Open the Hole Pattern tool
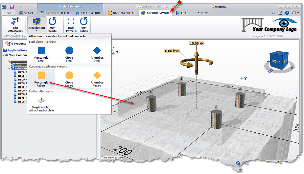Image resolution: width=304 pixels, height=174 pixels. pyautogui.click(x=71, y=25)
